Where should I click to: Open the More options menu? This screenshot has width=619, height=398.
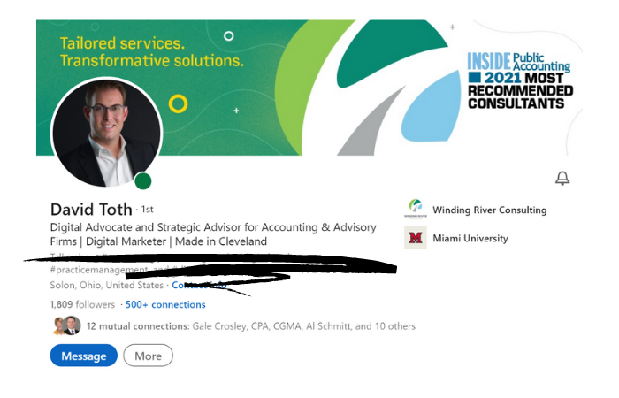tap(148, 356)
